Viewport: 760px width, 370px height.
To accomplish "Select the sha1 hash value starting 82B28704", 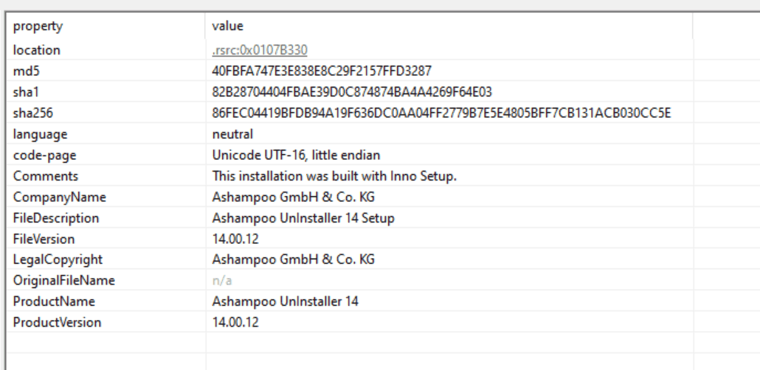I will (353, 92).
